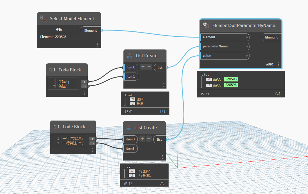The height and width of the screenshot is (194, 308).
Task: Add an item with the plus button on the List Create node feeding value
Action: point(142,139)
